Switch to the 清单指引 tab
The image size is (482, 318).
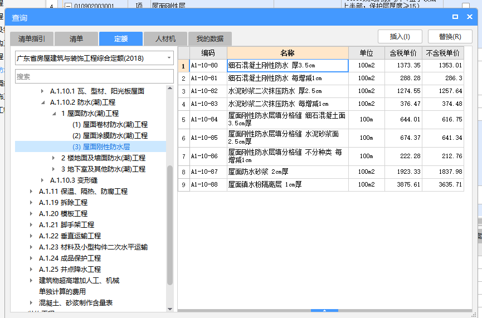(32, 39)
